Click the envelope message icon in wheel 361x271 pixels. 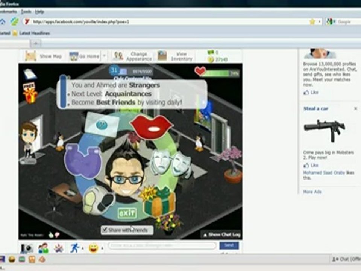[x=102, y=125]
